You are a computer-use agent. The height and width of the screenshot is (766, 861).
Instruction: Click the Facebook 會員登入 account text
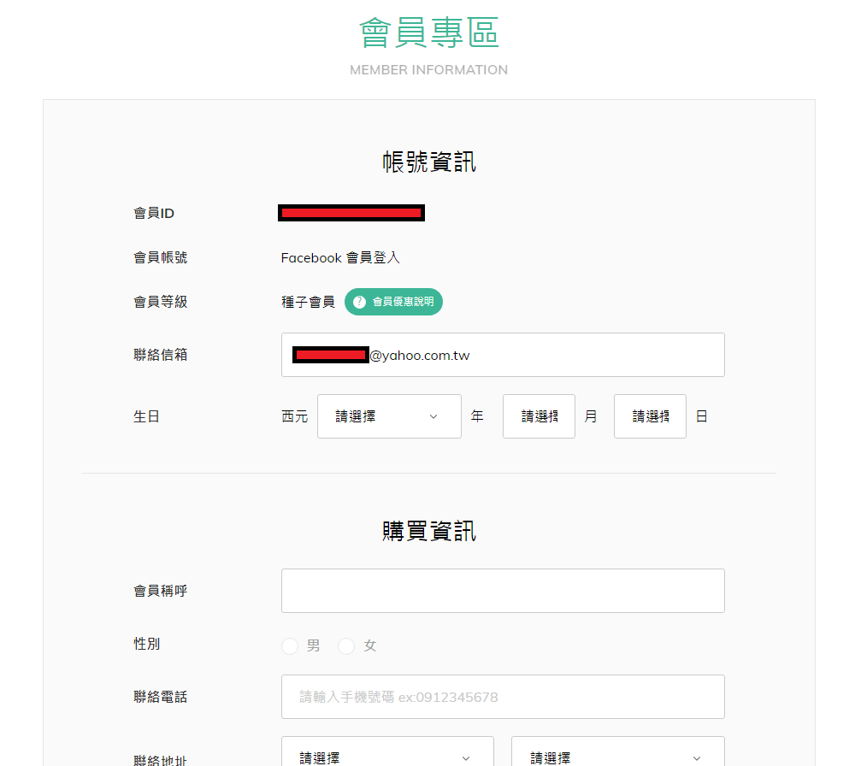tap(340, 257)
